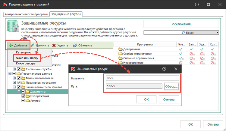Toggle the Защищаемые типы файлов checkbox
Viewport: 226px width, 131px height.
click(19, 87)
